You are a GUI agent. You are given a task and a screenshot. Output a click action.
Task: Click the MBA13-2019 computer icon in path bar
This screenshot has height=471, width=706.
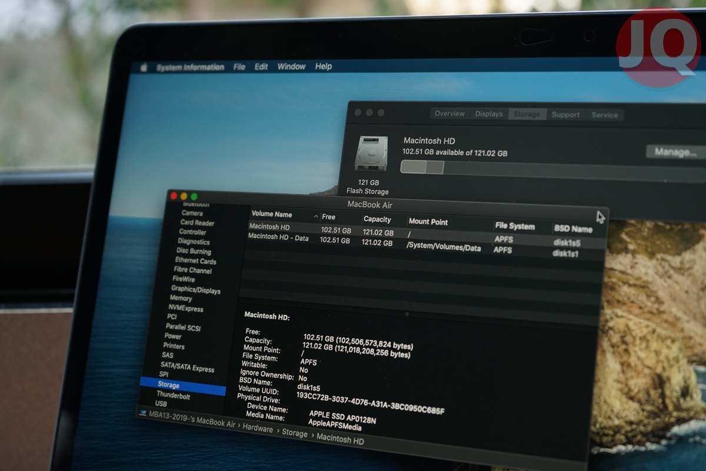click(x=142, y=414)
